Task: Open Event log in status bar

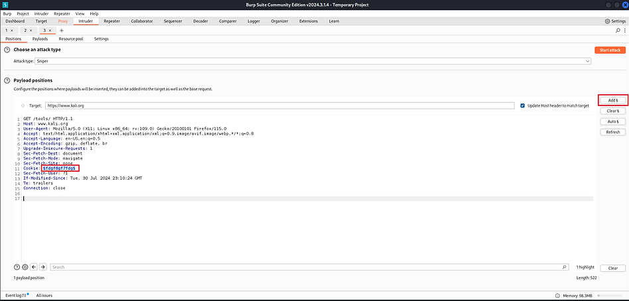Action: point(16,296)
